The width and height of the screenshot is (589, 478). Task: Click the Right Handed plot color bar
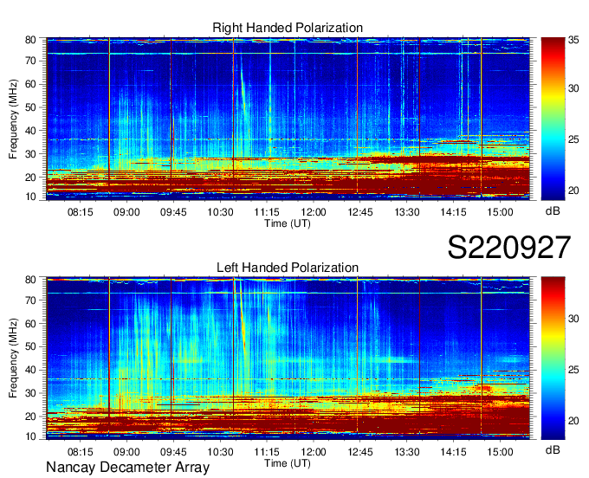pos(553,119)
